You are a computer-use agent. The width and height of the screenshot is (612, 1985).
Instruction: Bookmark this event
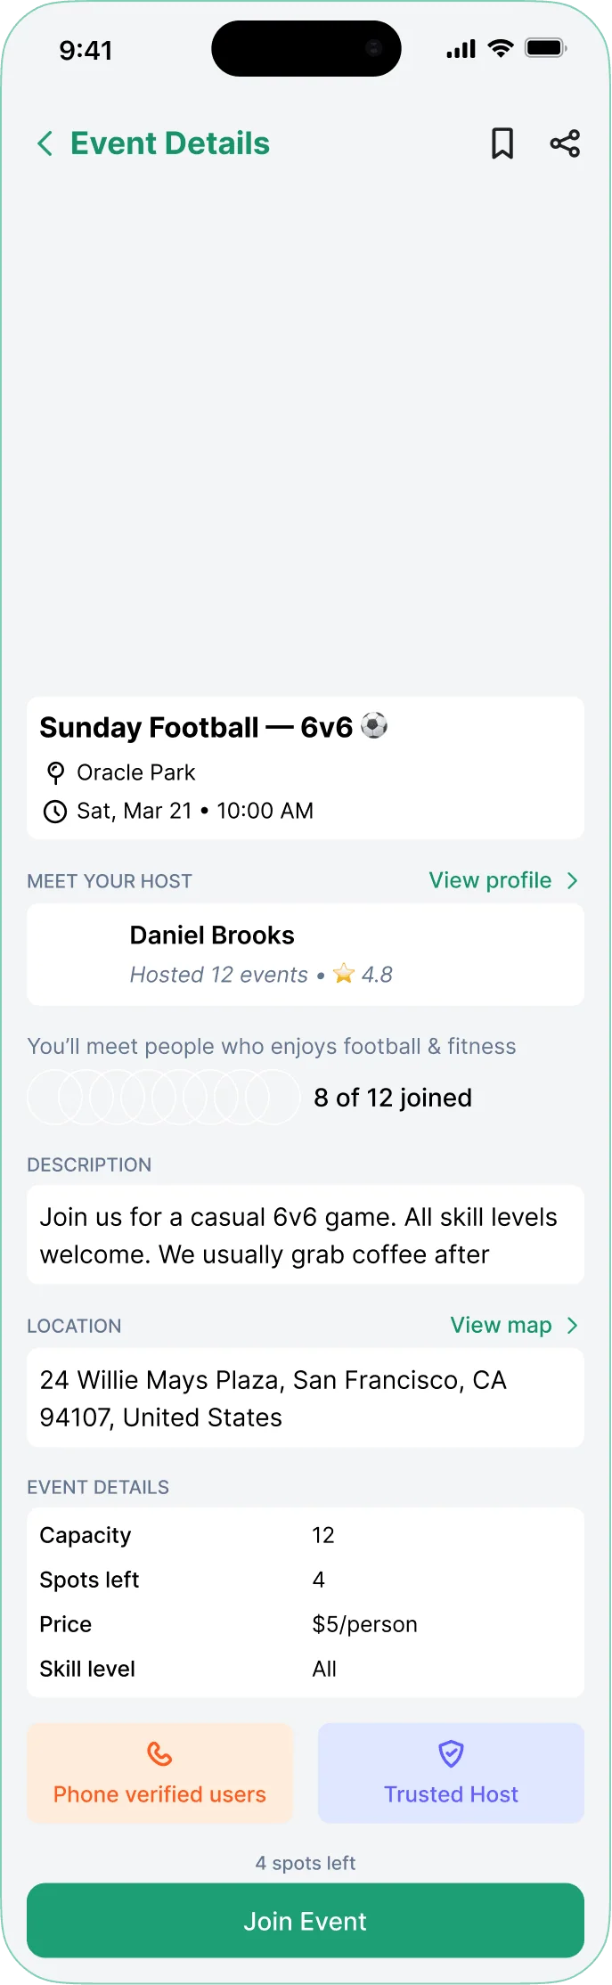tap(502, 143)
